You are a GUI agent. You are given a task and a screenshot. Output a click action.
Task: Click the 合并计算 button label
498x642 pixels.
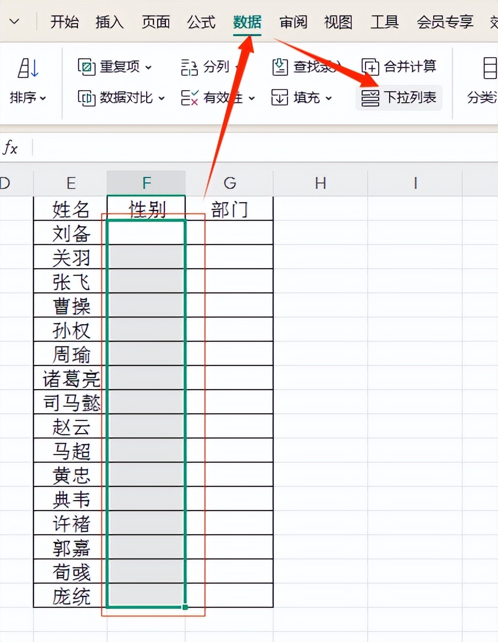(411, 67)
